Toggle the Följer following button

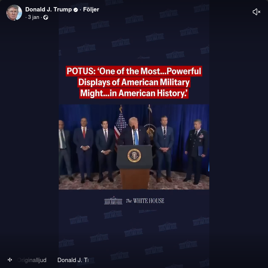click(91, 9)
